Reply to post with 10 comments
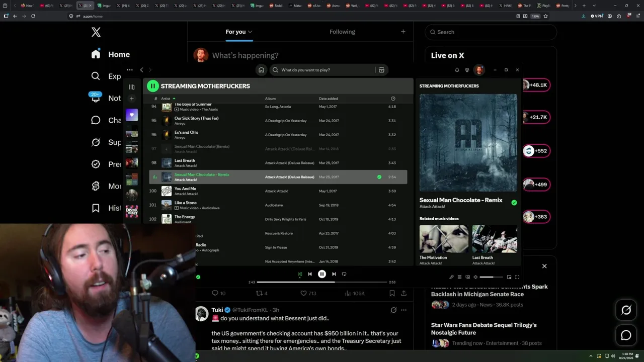644x362 pixels. pyautogui.click(x=219, y=293)
